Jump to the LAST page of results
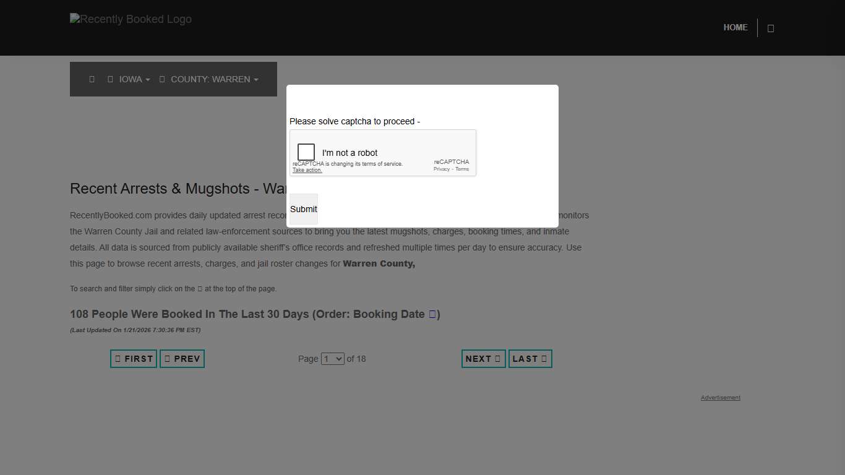The height and width of the screenshot is (475, 845). pyautogui.click(x=530, y=359)
